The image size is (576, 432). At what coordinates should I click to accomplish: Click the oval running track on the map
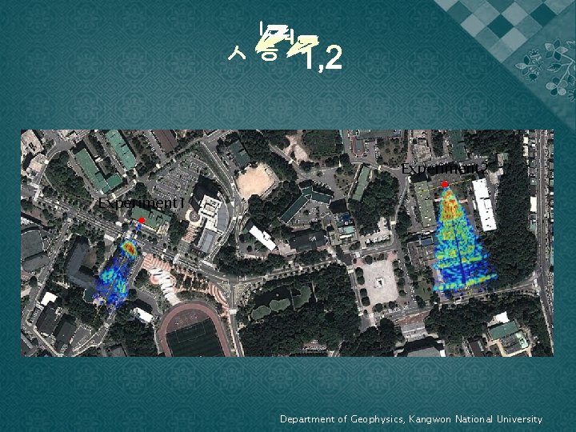point(194,329)
